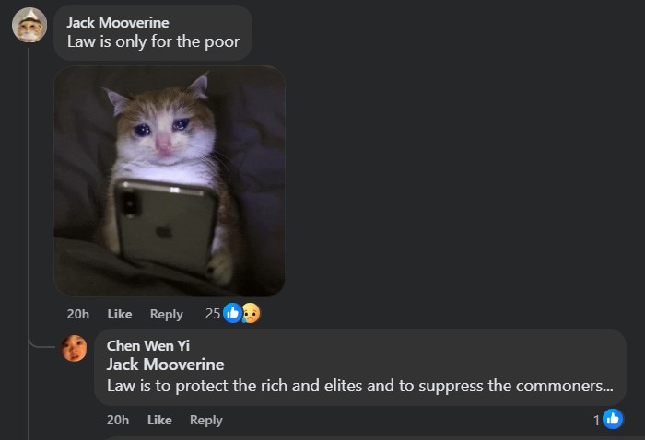Like Jack Mooverine's comment

(120, 314)
